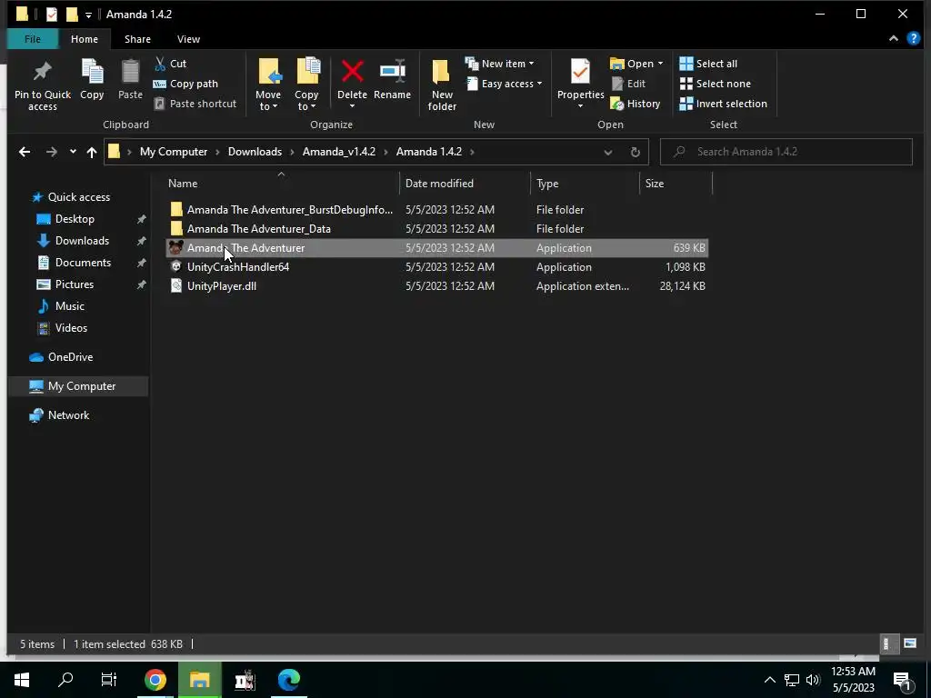Select the Amanda The Adventurer_Data folder
The width and height of the screenshot is (931, 698).
[x=436, y=229]
